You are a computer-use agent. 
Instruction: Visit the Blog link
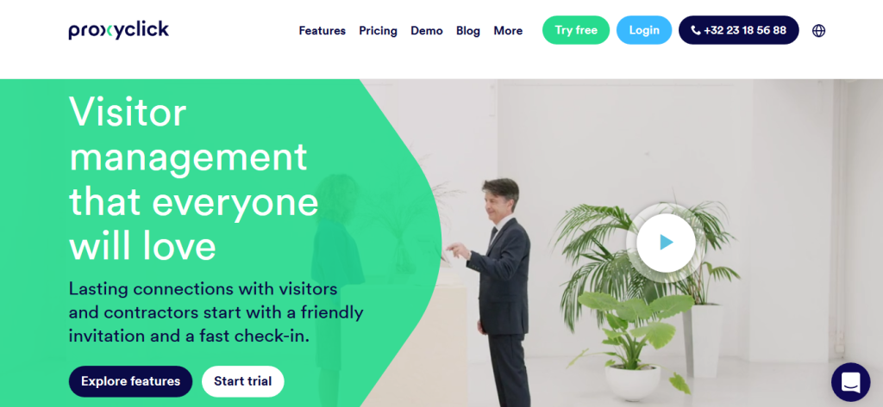pos(468,30)
